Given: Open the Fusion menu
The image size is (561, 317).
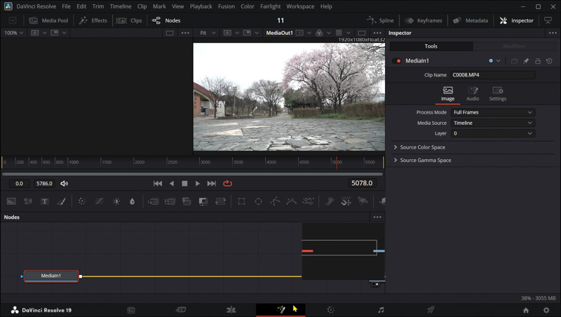Looking at the screenshot, I should 227,6.
